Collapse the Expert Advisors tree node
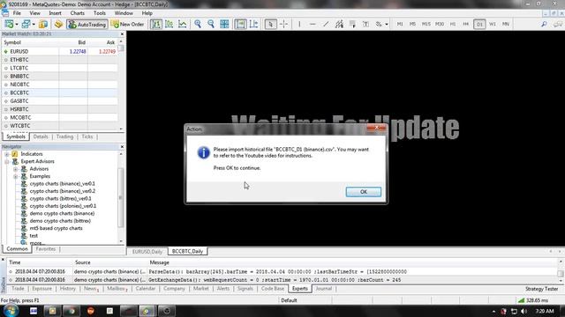Viewport: 565px width, 317px height. pyautogui.click(x=7, y=161)
